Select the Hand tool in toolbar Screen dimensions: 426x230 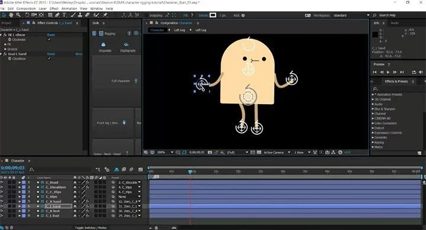point(11,15)
